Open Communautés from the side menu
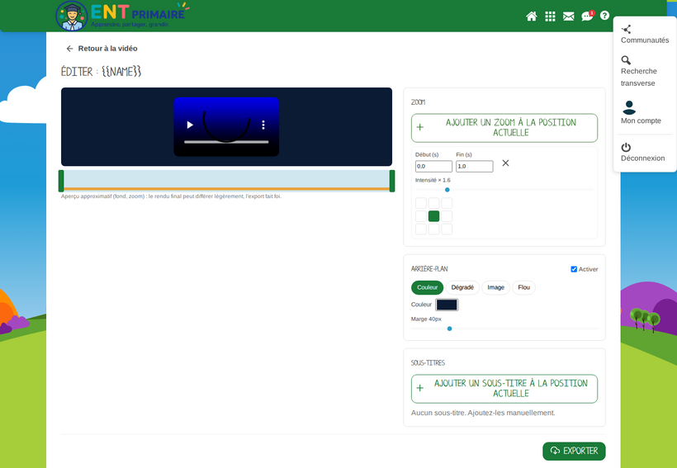Screen dimensions: 677x468 tap(645, 35)
